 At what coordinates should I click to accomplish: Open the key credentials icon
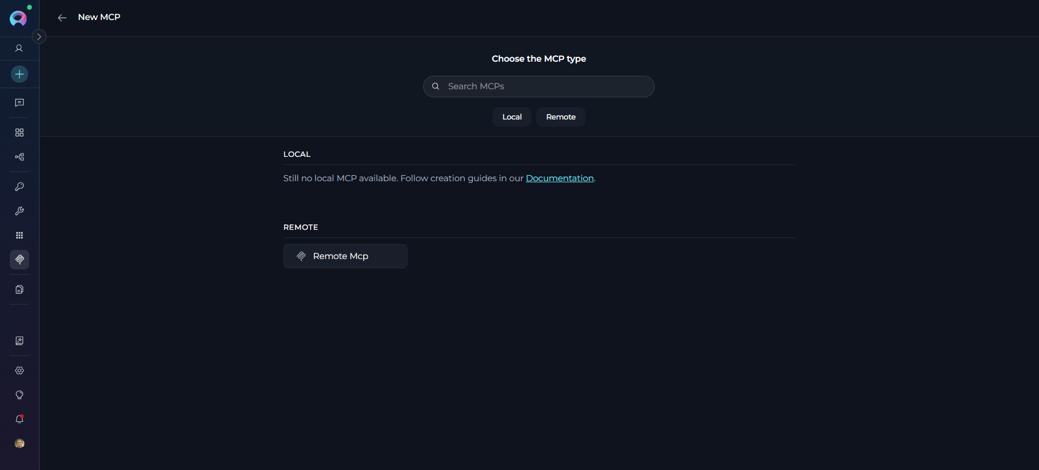(19, 187)
